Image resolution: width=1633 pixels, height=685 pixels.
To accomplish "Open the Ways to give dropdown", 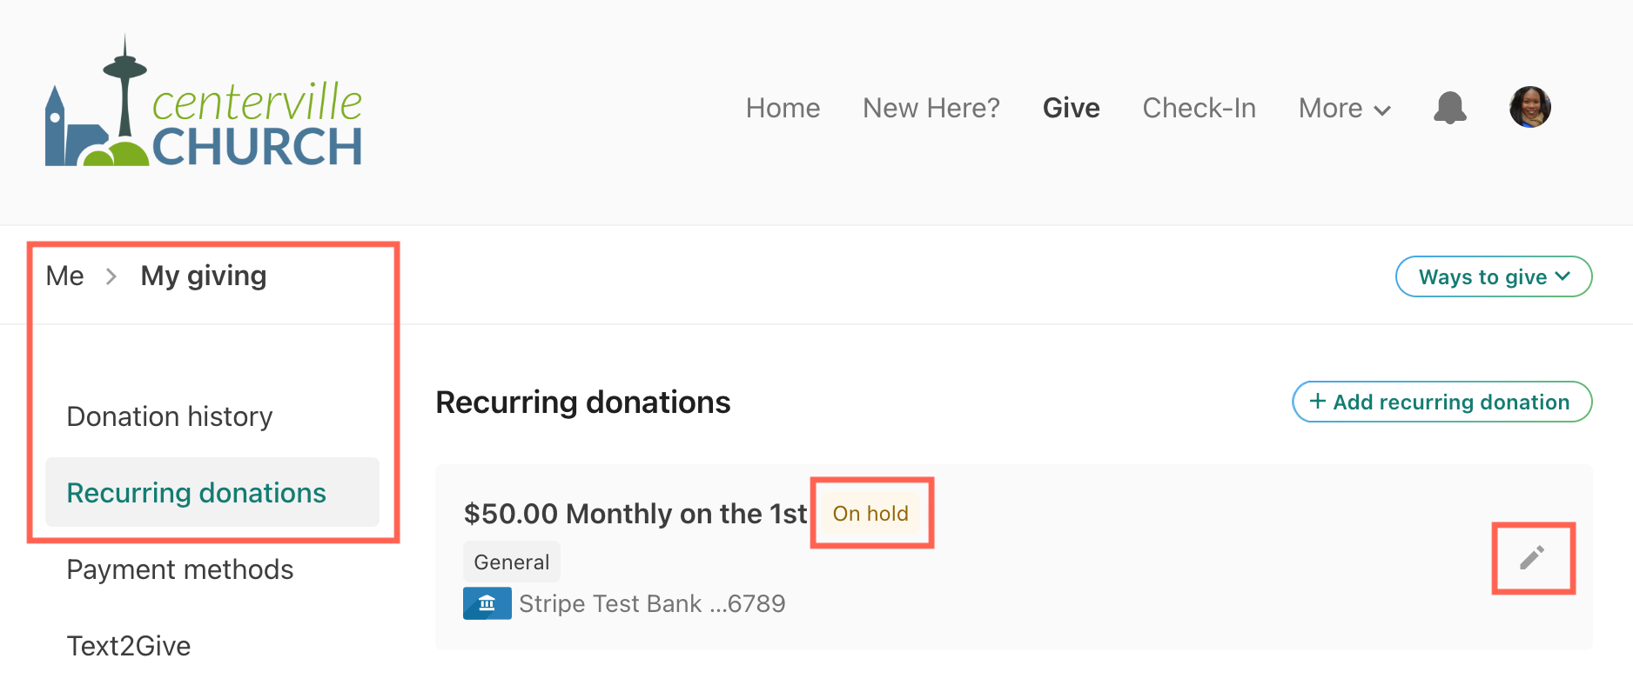I will click(x=1494, y=276).
